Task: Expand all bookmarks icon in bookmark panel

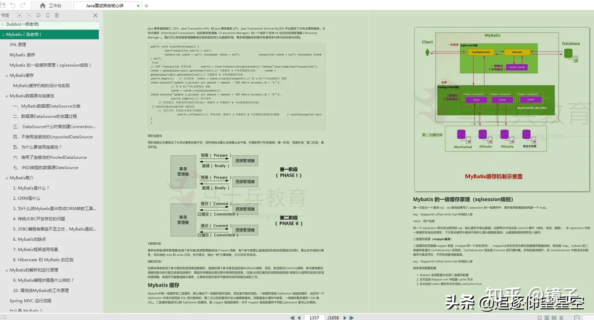Action: click(x=19, y=16)
